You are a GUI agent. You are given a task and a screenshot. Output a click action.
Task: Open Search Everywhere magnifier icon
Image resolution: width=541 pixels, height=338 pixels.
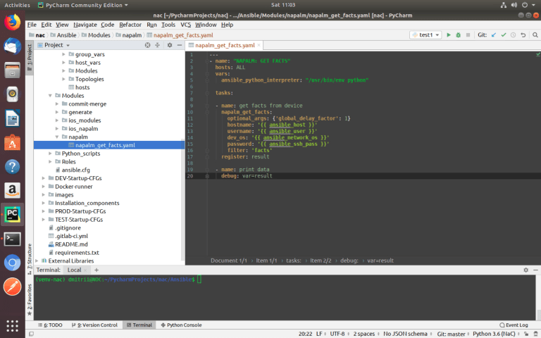pos(535,35)
